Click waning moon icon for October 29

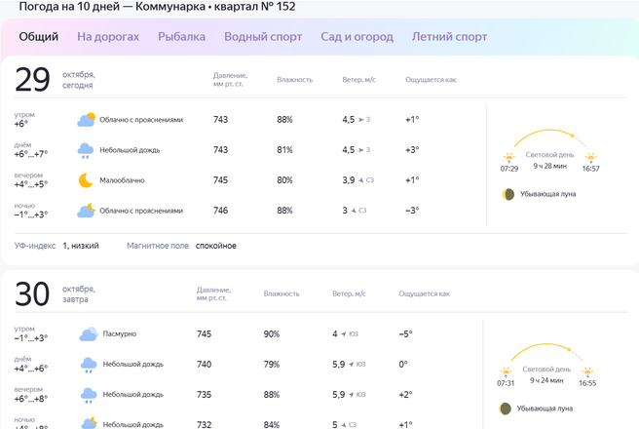508,194
